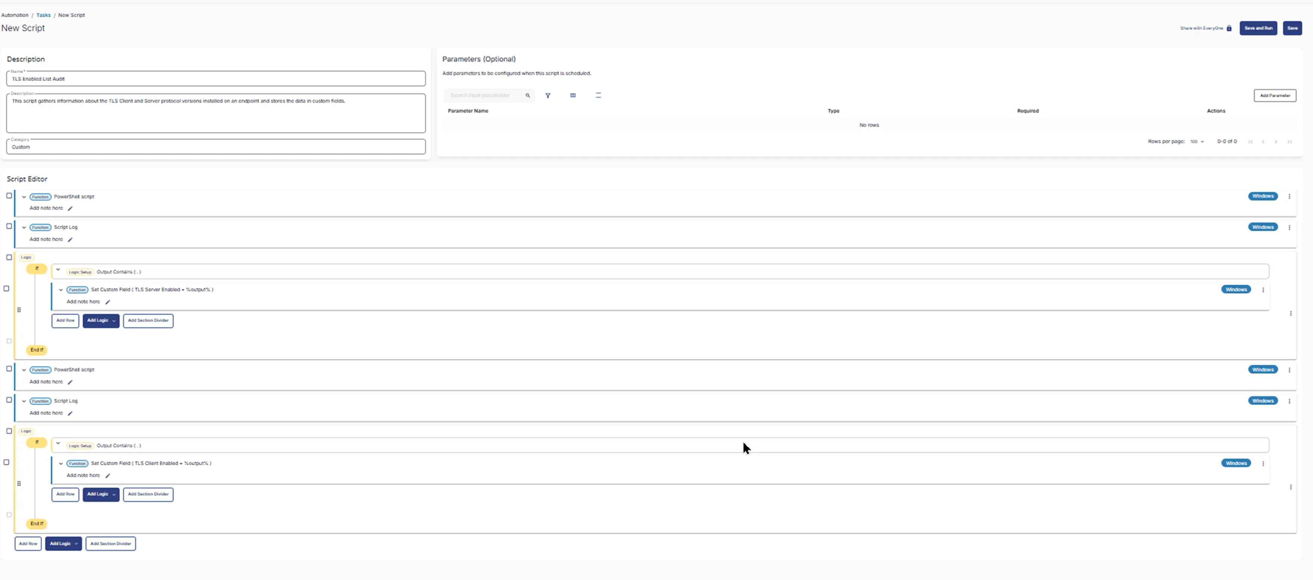Tick Logic checkbox above TLS Client Enabled block
1313x580 pixels.
(9, 431)
